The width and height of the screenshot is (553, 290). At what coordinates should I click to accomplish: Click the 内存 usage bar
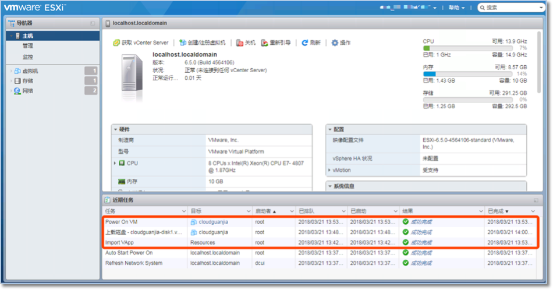467,74
